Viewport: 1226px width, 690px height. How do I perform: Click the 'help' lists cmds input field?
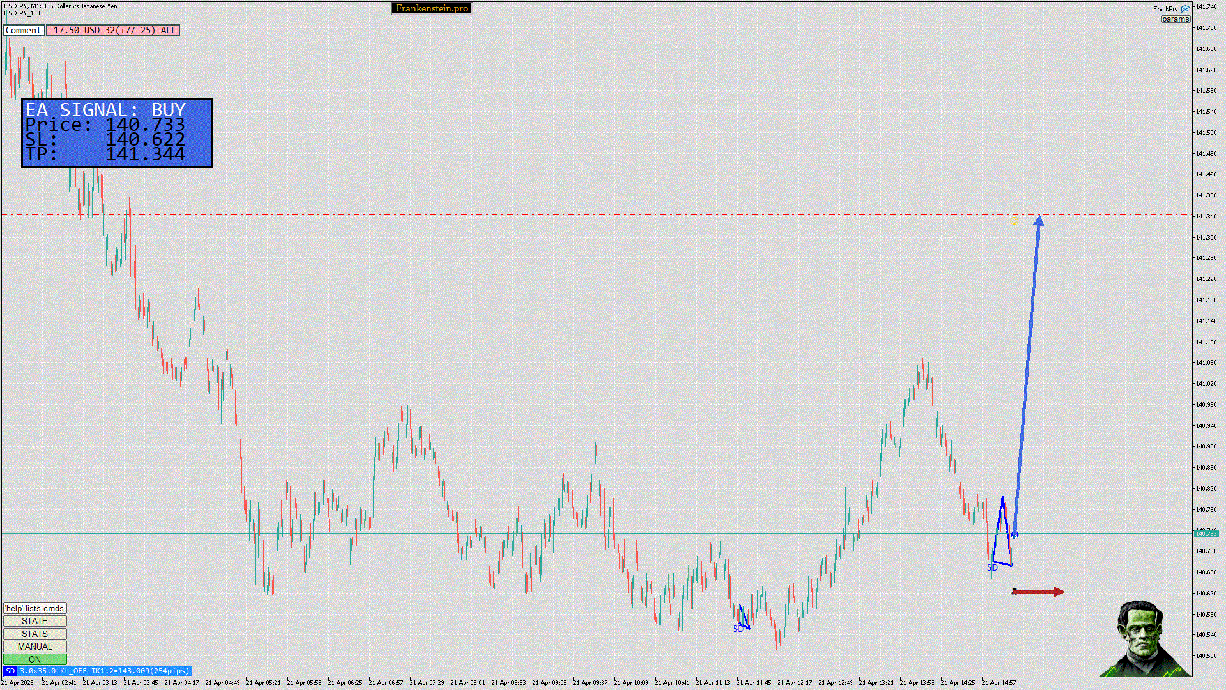click(x=34, y=608)
